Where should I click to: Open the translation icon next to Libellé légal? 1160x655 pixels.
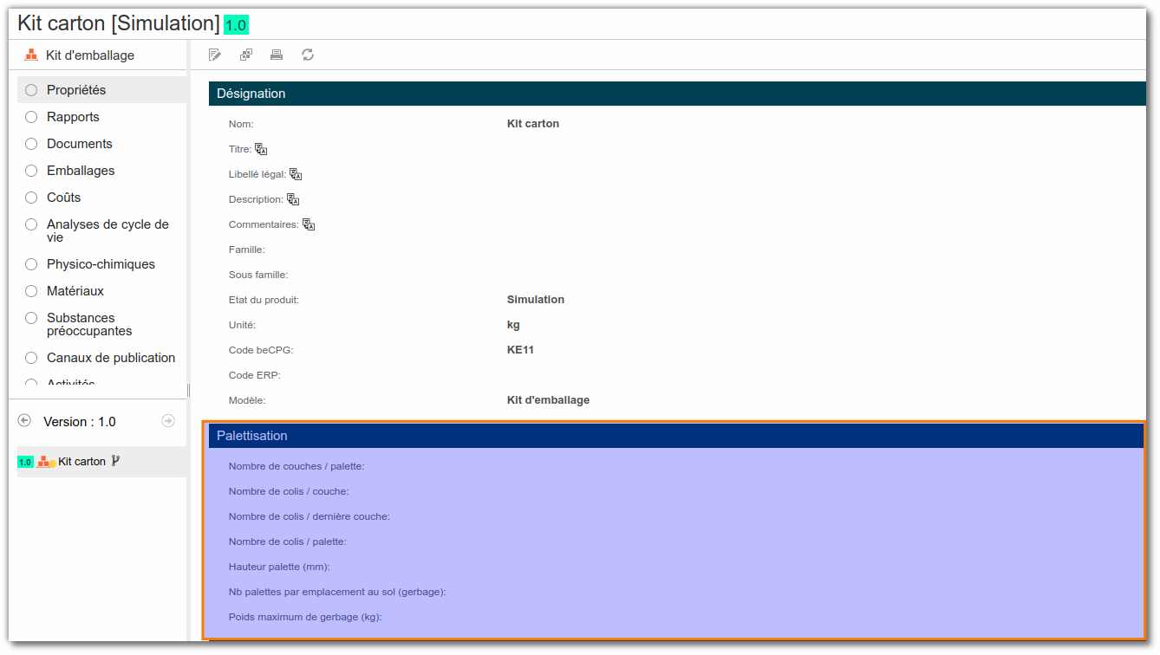pyautogui.click(x=296, y=174)
